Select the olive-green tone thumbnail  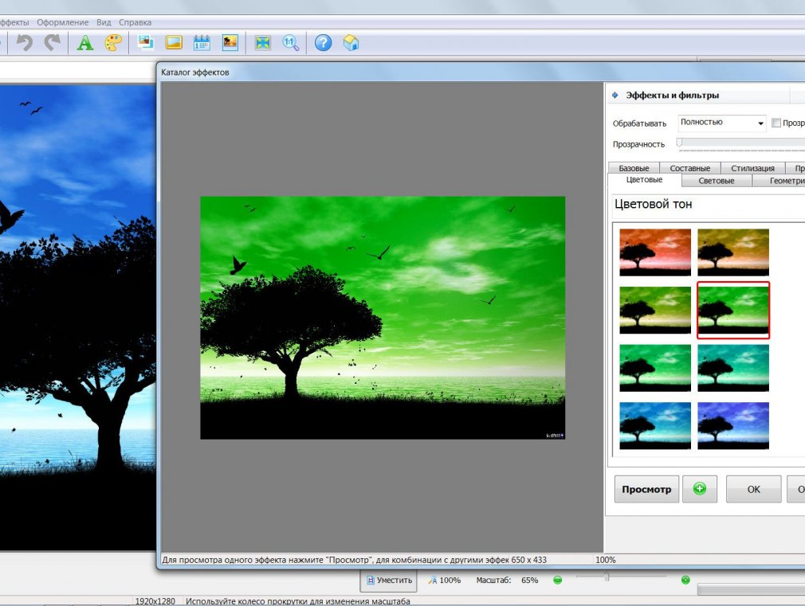point(654,310)
